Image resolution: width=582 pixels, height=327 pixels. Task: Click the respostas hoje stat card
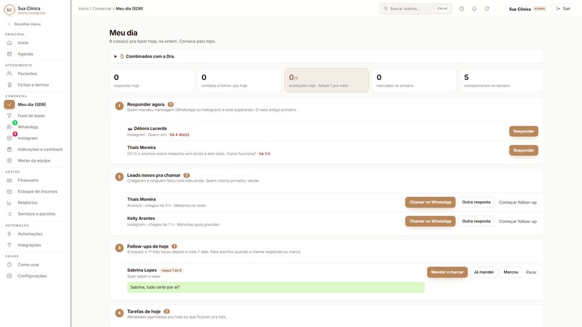[152, 80]
